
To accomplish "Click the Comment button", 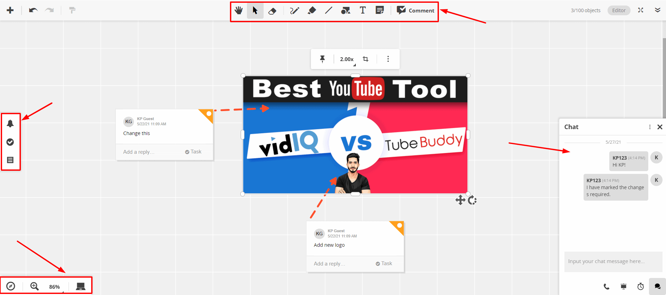I will point(416,10).
